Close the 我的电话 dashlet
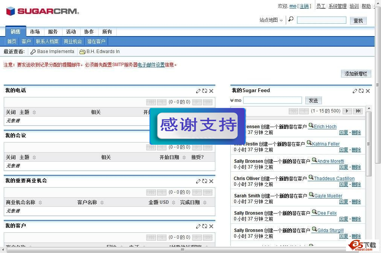Image resolution: width=381 pixels, height=253 pixels. [211, 91]
